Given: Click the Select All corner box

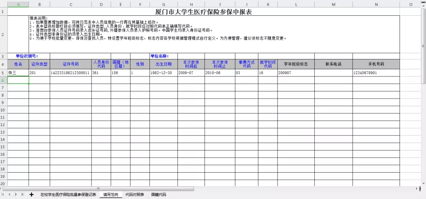Looking at the screenshot, I should [x=4, y=4].
